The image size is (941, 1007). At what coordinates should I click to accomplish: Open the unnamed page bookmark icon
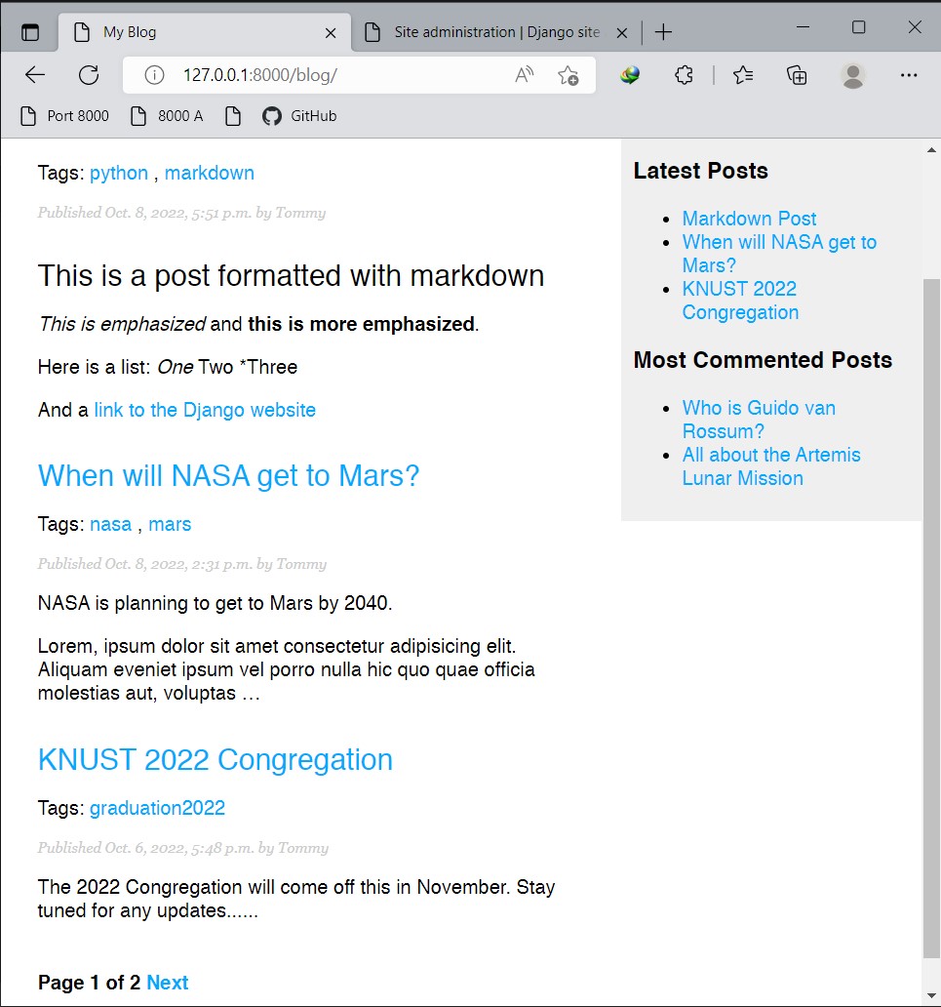[233, 116]
